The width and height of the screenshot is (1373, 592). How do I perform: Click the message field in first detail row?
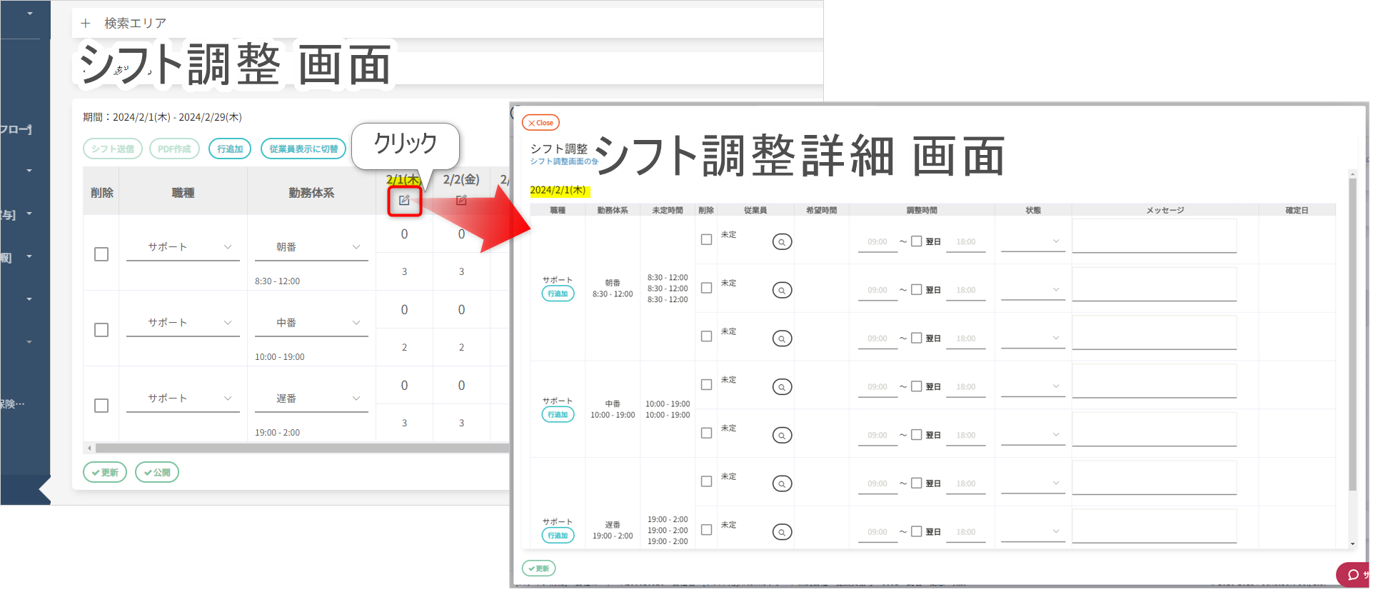(1154, 236)
